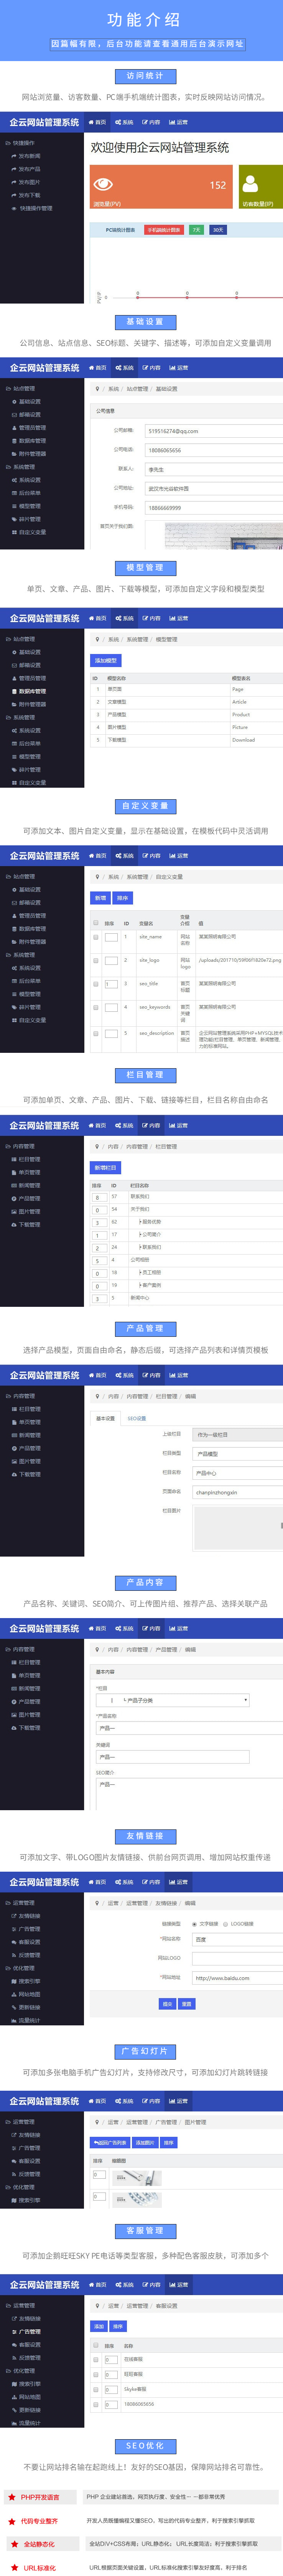Click 发布下载 share icon in 快捷操作 sidebar

(14, 195)
